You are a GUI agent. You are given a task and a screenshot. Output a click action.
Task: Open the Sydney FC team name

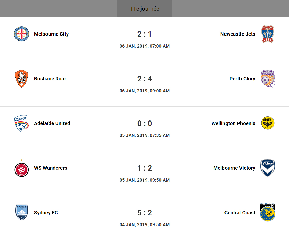[46, 213]
